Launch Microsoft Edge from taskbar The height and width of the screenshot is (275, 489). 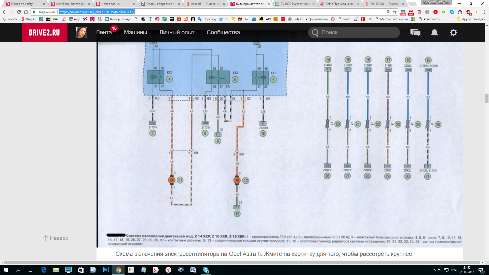point(44,270)
